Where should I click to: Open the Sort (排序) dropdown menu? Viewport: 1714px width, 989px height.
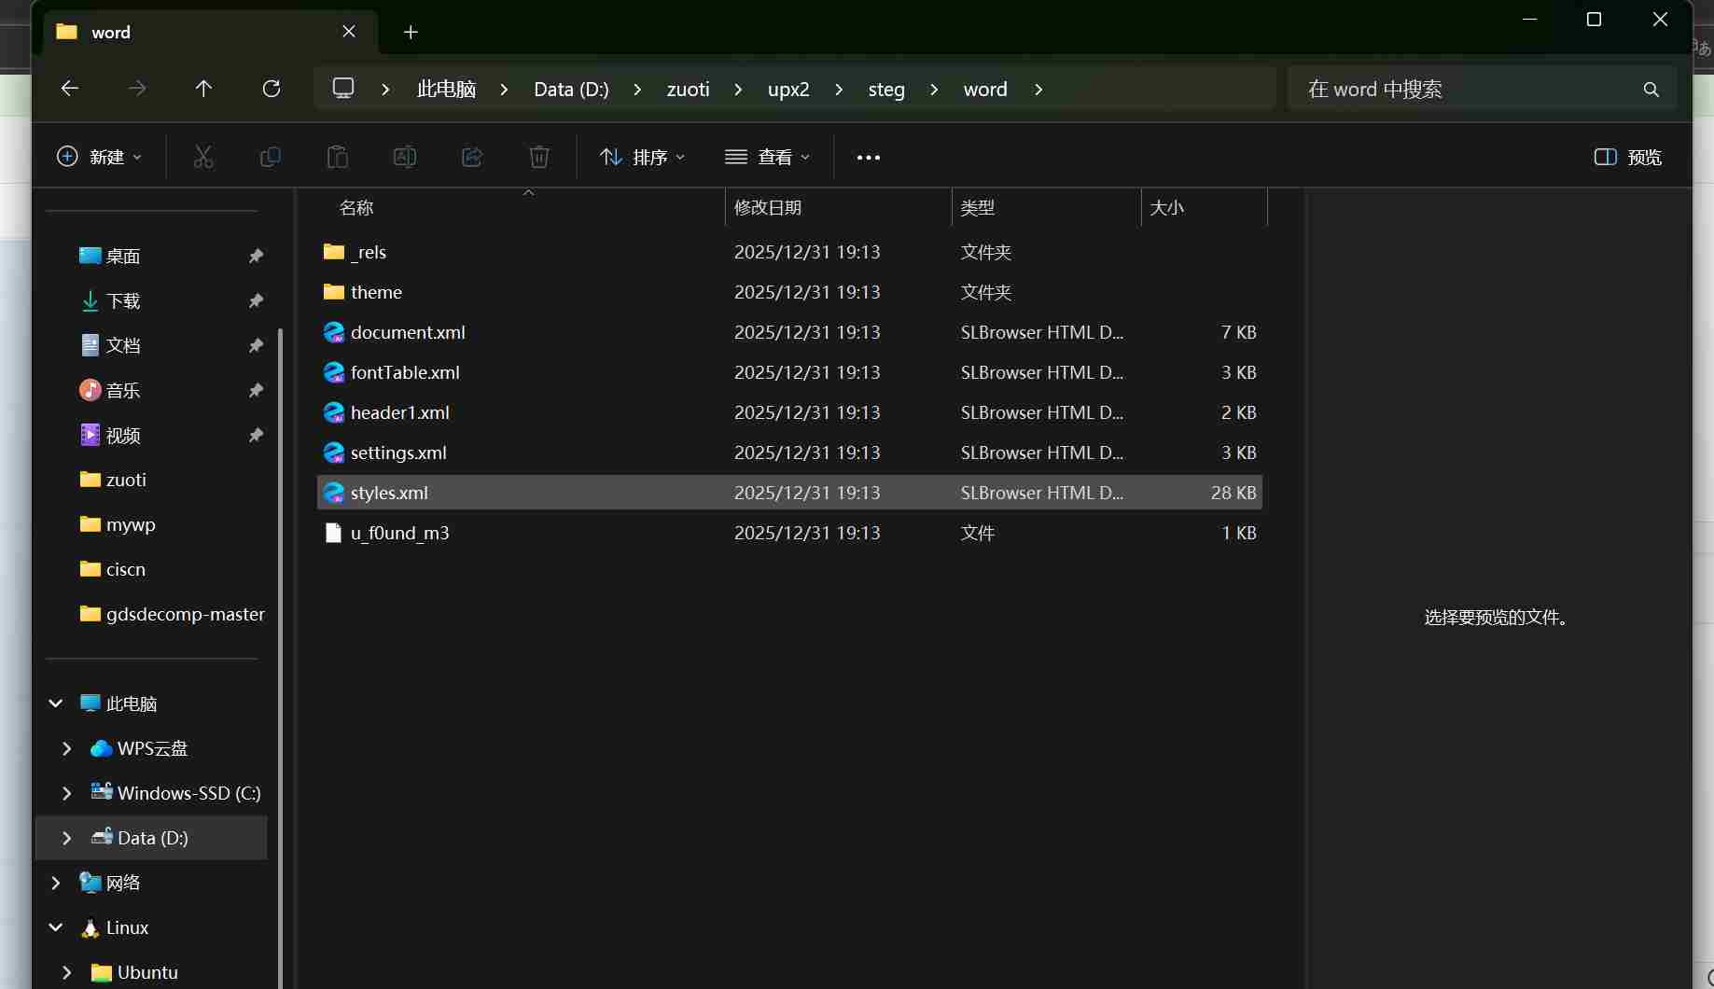pos(642,157)
